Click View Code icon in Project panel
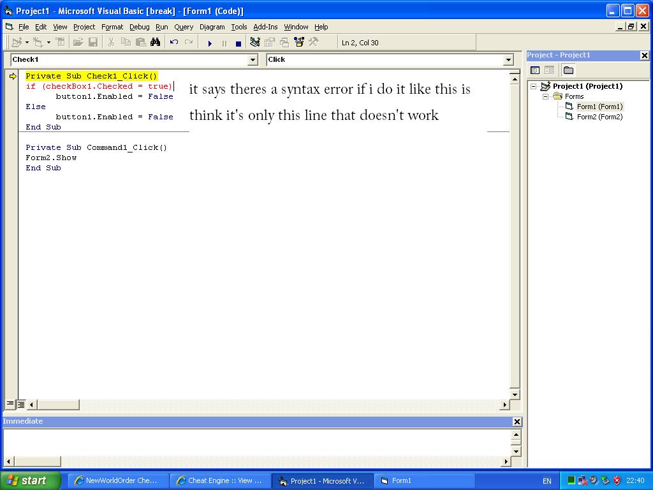The image size is (653, 490). pos(535,70)
